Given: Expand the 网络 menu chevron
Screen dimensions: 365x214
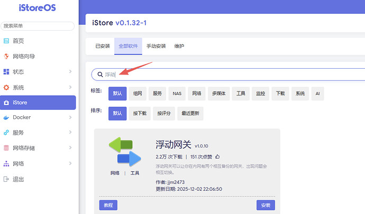Looking at the screenshot, I should click(x=70, y=163).
